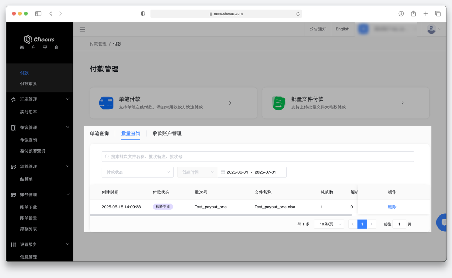Click the batch search input field
452x278 pixels.
pyautogui.click(x=258, y=156)
